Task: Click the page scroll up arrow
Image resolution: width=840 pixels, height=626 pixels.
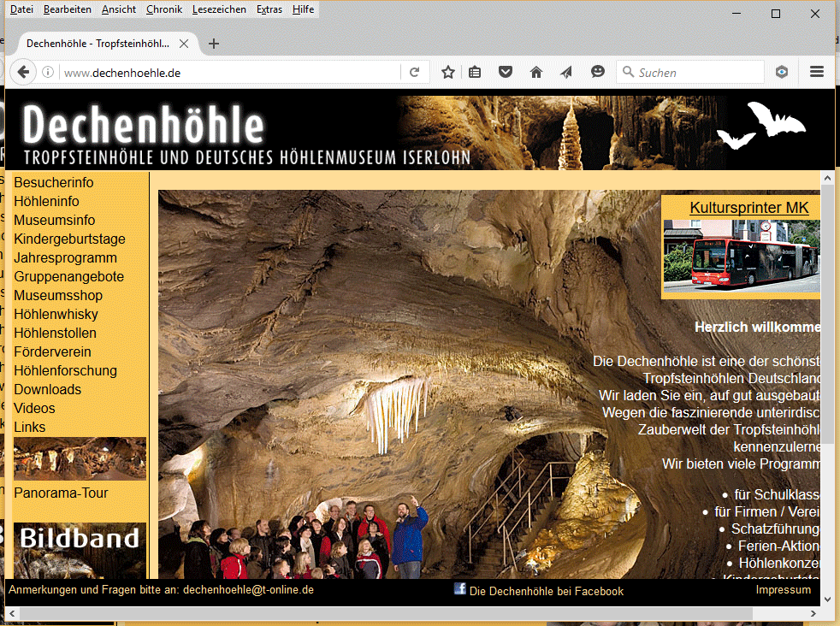Action: tap(828, 178)
